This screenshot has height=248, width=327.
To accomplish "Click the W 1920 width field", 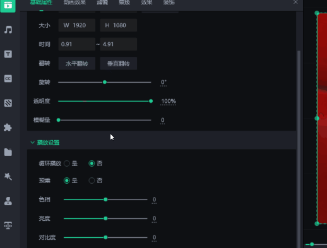I will 77,25.
